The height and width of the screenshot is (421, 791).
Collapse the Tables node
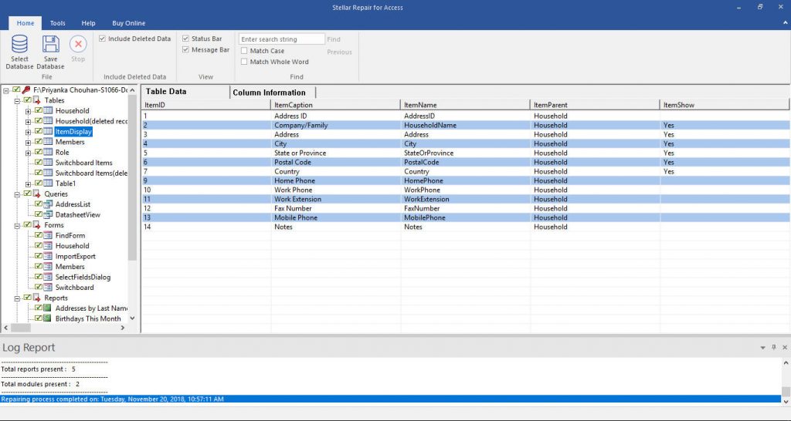(x=17, y=101)
